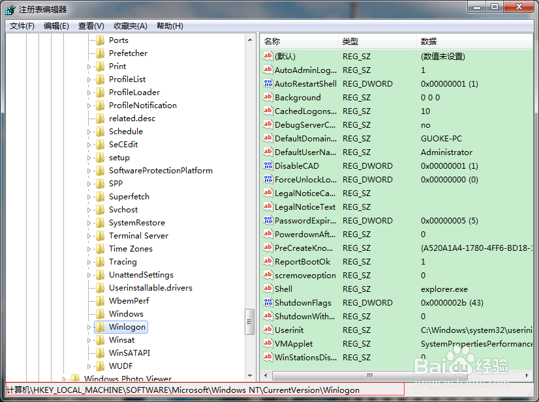Click the ab icon beside Userinit value
Image resolution: width=539 pixels, height=402 pixels.
(x=268, y=330)
